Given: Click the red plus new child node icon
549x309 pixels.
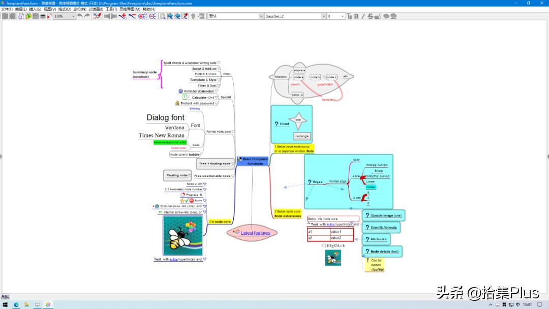Looking at the screenshot, I should point(123,16).
